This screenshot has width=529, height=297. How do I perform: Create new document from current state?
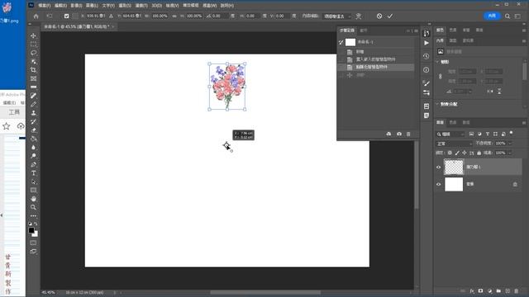pyautogui.click(x=388, y=134)
